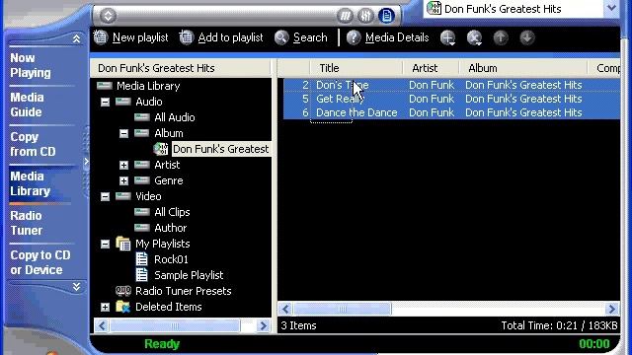Viewport: 632px width, 355px height.
Task: Click tree pane left scroll arrow
Action: pyautogui.click(x=102, y=325)
